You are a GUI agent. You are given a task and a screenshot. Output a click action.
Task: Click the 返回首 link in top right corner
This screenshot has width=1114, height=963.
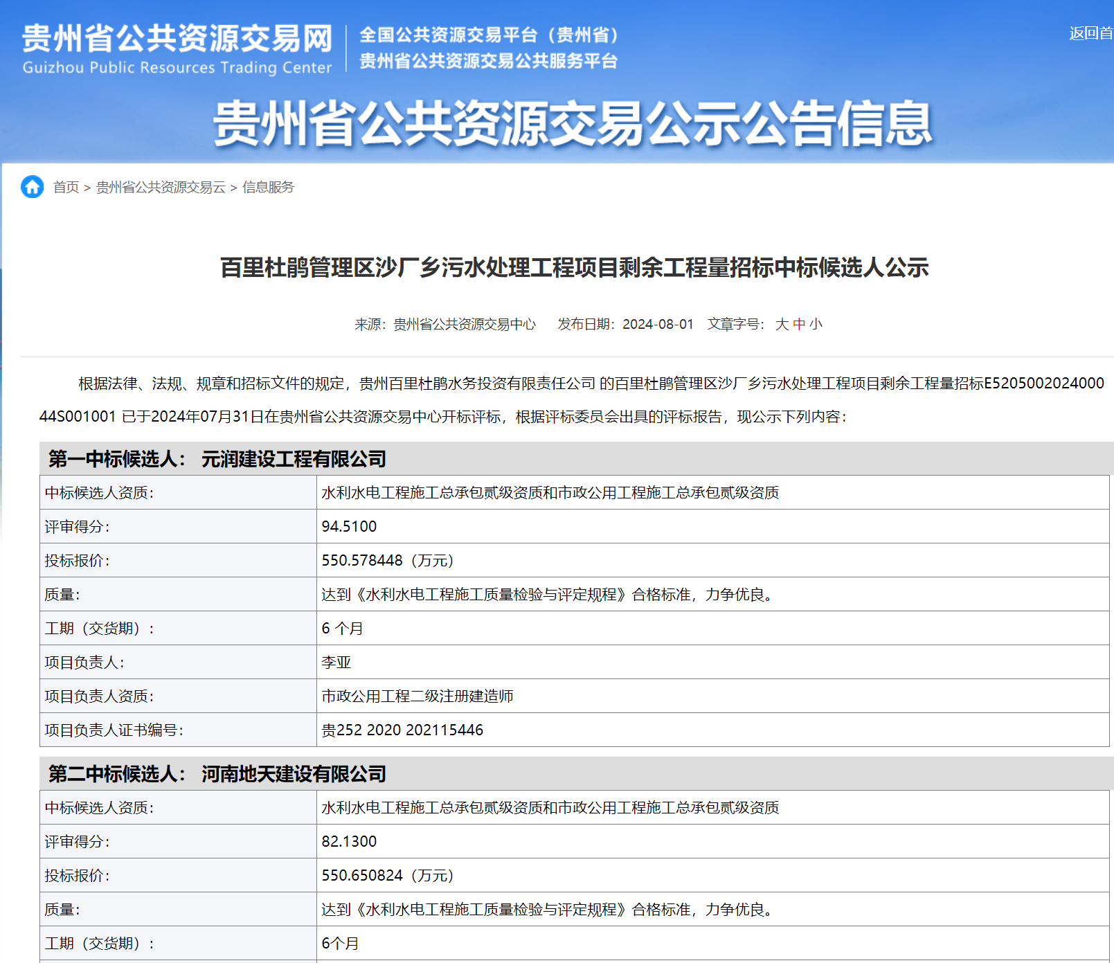pyautogui.click(x=1091, y=33)
